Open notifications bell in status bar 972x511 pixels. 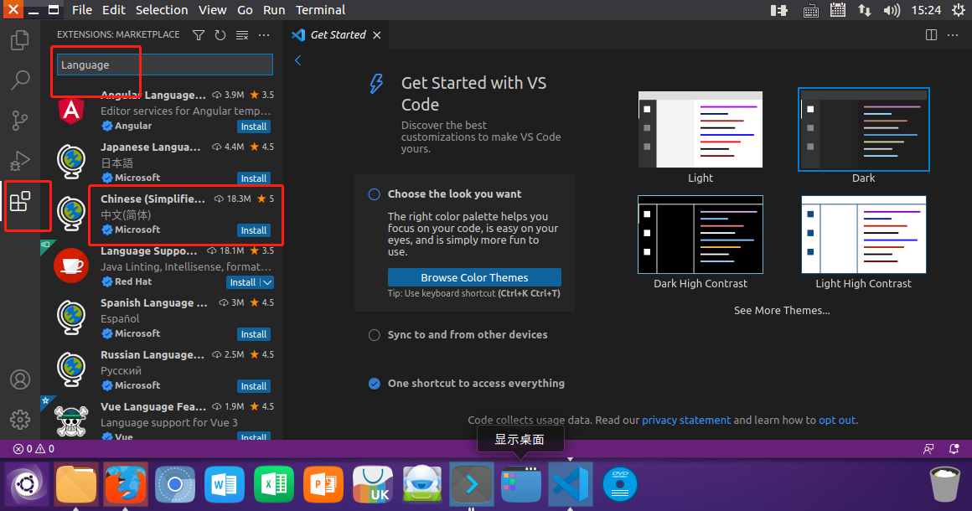click(x=954, y=449)
